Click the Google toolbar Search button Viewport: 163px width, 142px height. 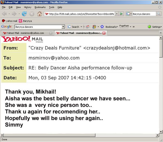pyautogui.click(x=73, y=27)
